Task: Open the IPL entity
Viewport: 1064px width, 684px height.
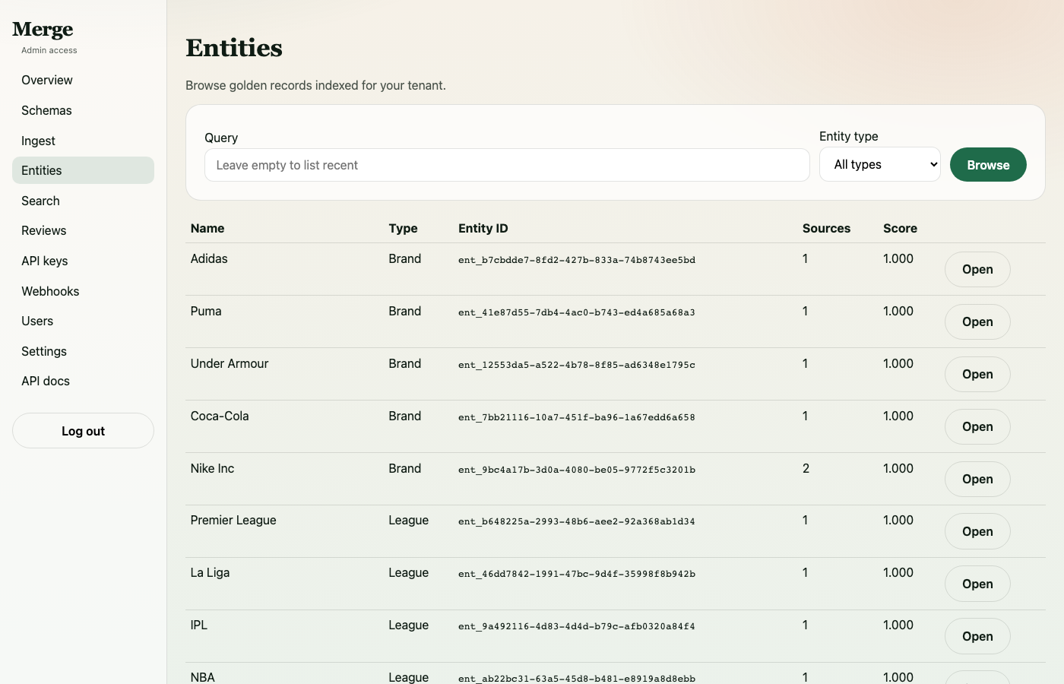Action: tap(977, 636)
